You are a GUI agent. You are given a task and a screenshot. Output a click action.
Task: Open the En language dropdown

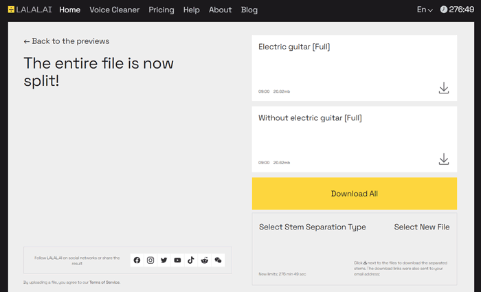(425, 10)
